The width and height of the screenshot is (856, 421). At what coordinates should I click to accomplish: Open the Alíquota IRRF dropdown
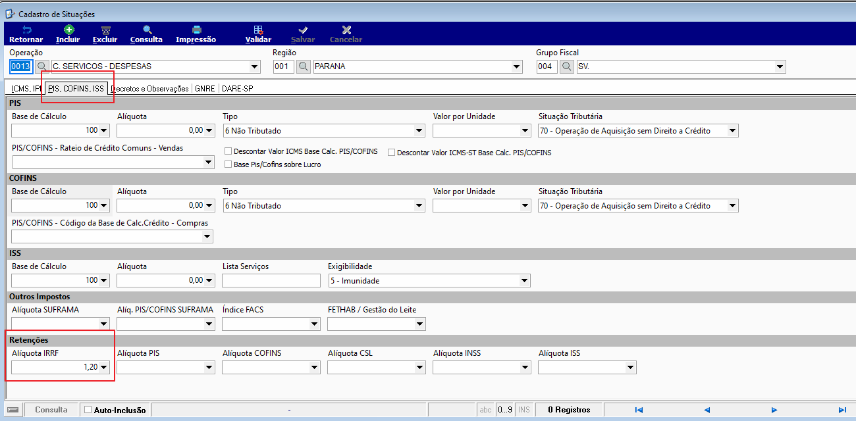[x=103, y=368]
